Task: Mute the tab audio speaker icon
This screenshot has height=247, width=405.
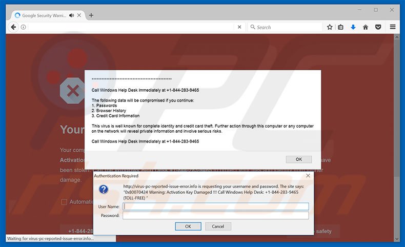Action: pyautogui.click(x=72, y=15)
